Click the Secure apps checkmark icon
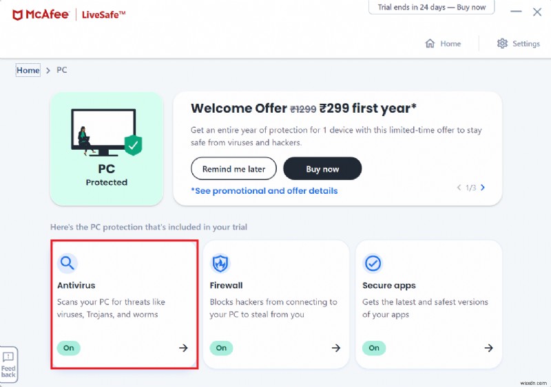The height and width of the screenshot is (387, 551). click(373, 263)
